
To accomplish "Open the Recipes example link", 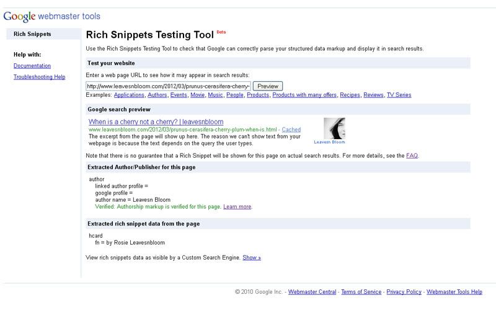I will click(350, 95).
